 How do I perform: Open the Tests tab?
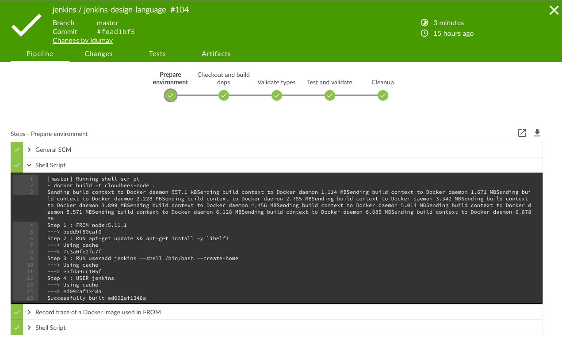click(x=157, y=54)
